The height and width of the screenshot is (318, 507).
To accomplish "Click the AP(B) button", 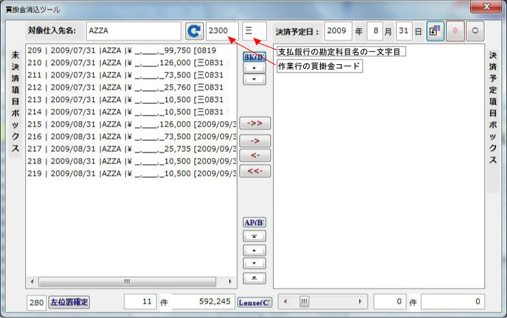I will [x=255, y=222].
